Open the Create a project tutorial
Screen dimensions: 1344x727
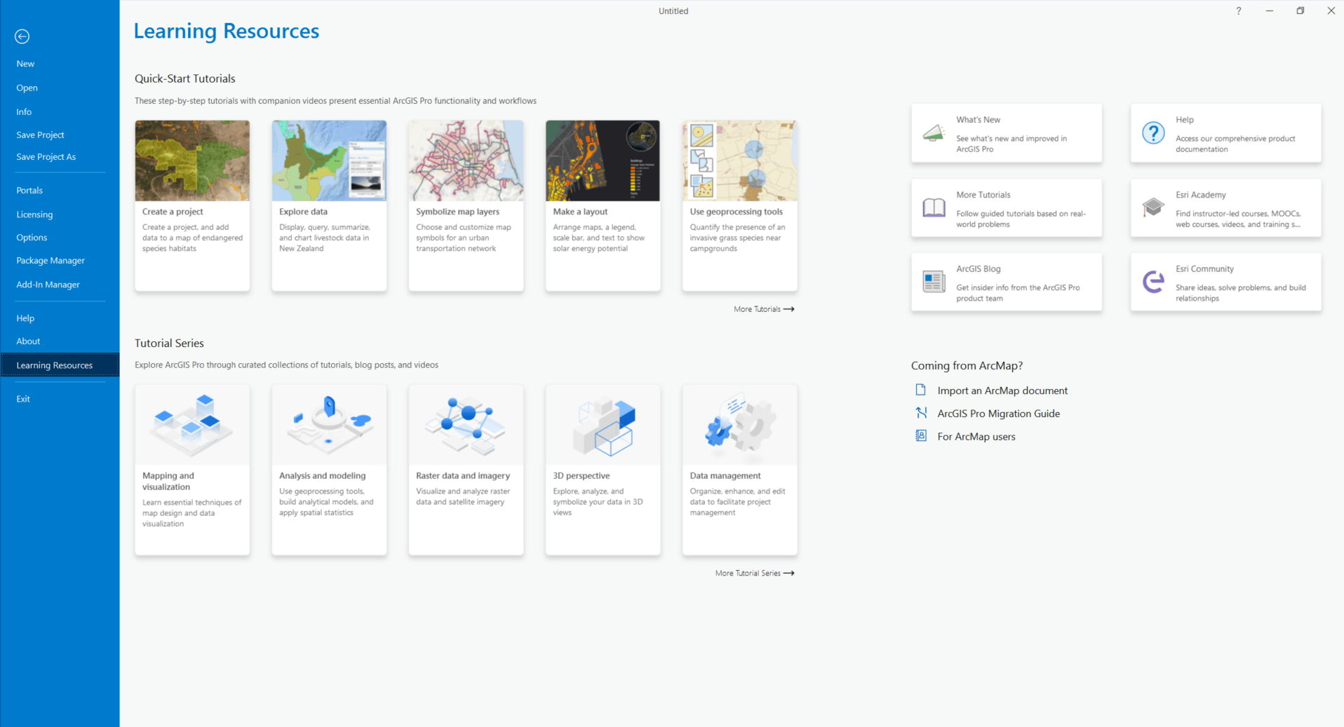click(x=192, y=205)
